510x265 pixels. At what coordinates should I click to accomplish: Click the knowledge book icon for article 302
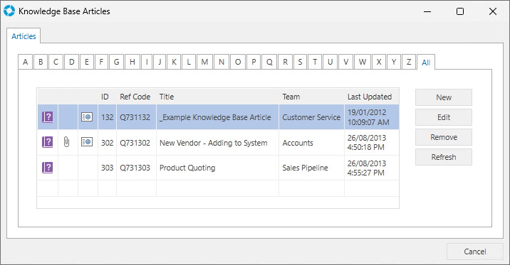point(48,142)
